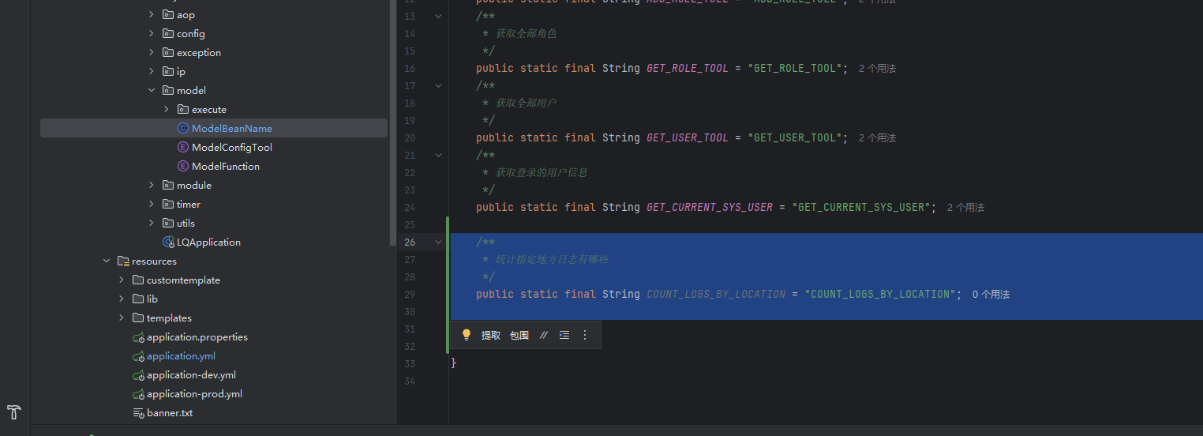Open the Build tool window hammer icon

click(13, 412)
